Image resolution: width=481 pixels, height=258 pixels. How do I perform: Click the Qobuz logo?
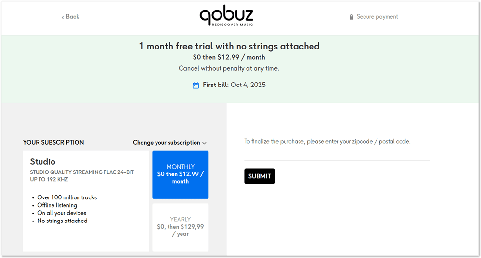226,16
